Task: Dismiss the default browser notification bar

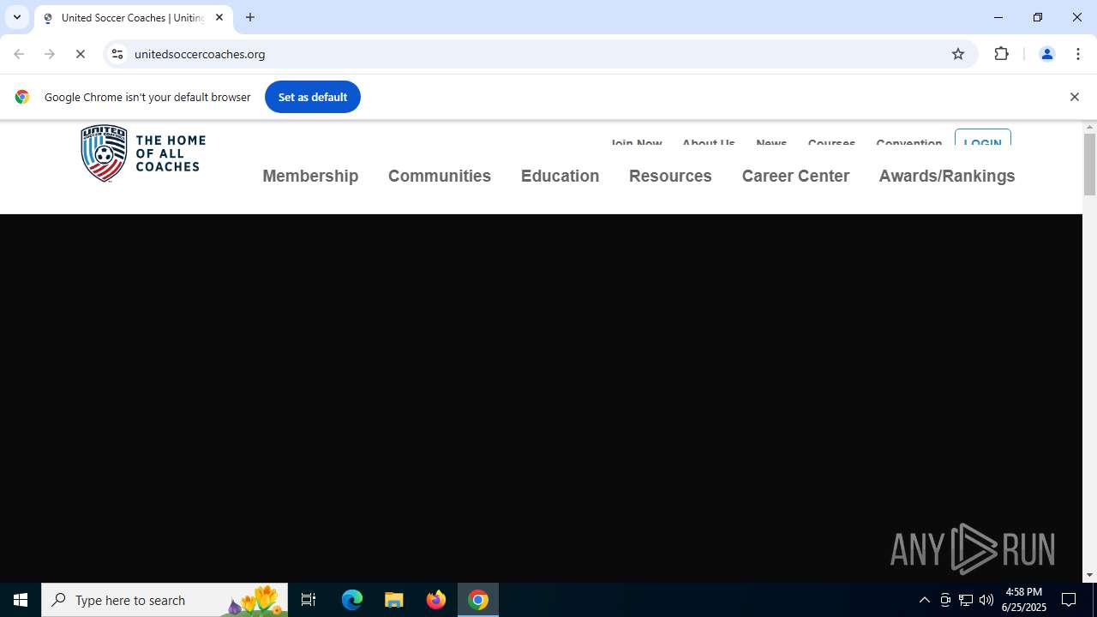Action: click(x=1074, y=97)
